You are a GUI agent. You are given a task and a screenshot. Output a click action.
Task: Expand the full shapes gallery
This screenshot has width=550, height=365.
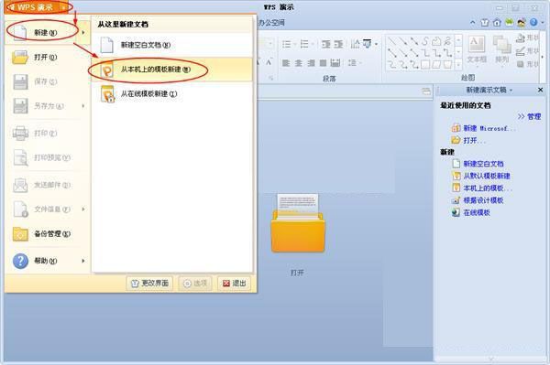[x=458, y=64]
